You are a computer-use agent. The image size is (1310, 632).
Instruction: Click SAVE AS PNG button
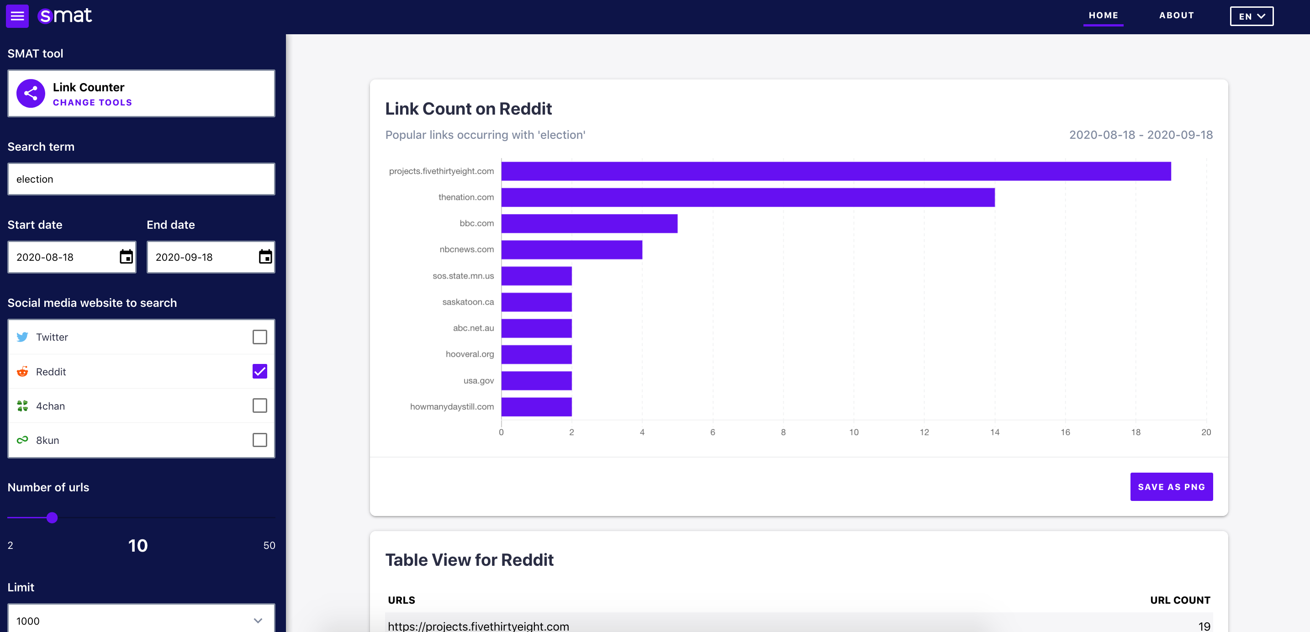click(x=1171, y=487)
